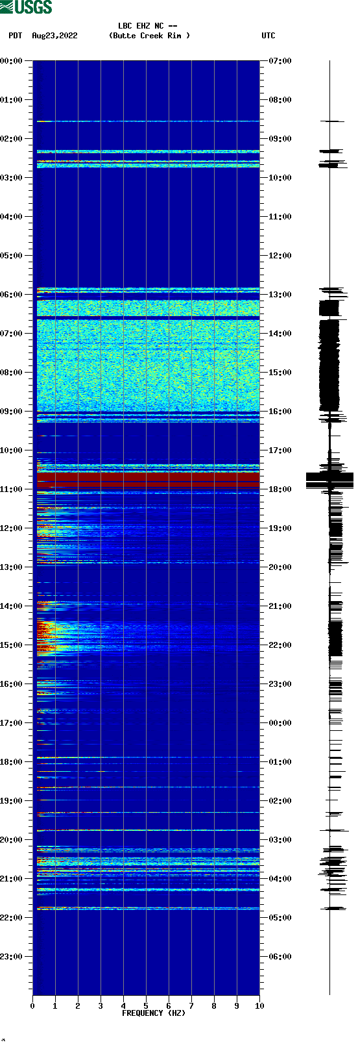This screenshot has height=1047, width=358.
Task: Click the 13:00 UTC time label
Action: click(280, 295)
